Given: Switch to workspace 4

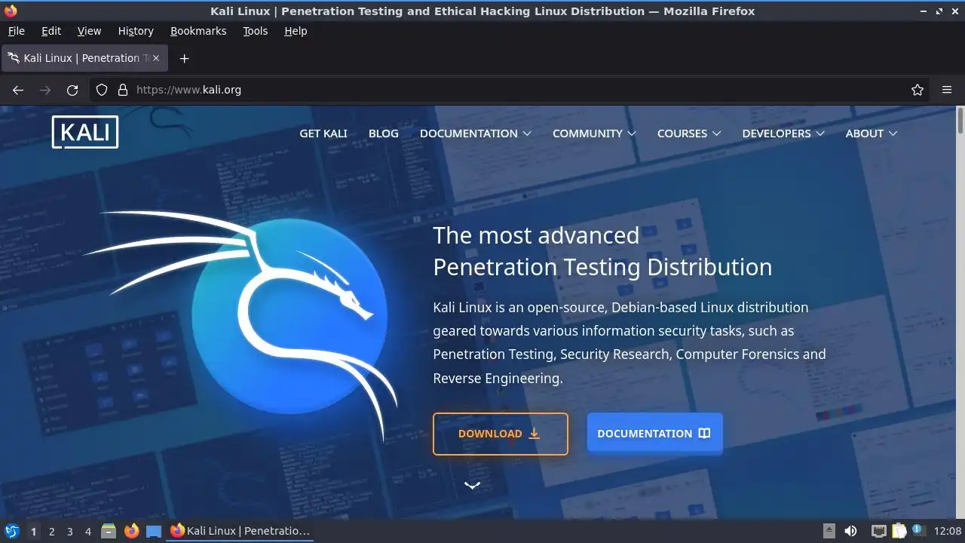Looking at the screenshot, I should coord(87,531).
